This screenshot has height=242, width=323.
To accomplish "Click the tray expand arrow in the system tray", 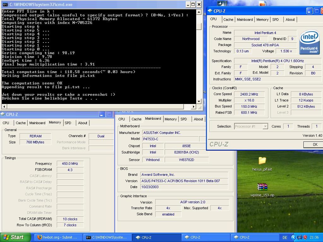I will (x=293, y=237).
